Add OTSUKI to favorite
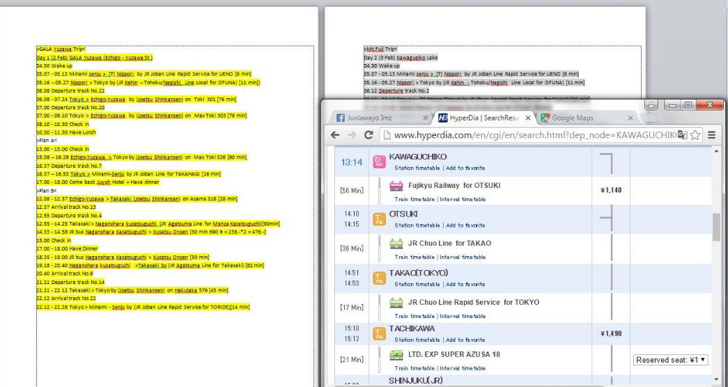 pyautogui.click(x=465, y=225)
